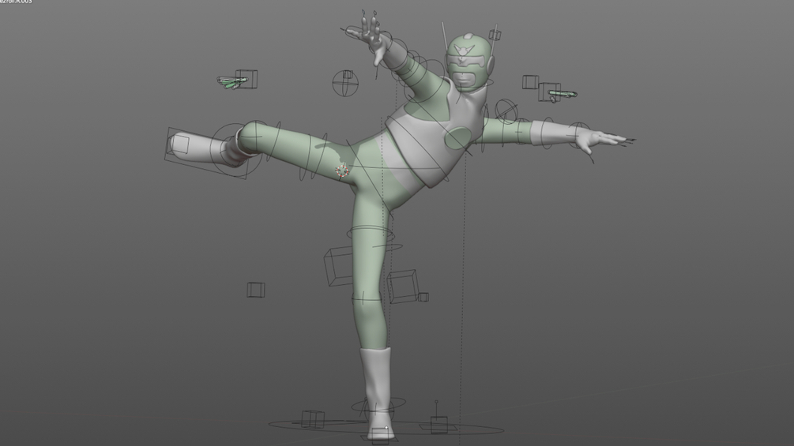The image size is (794, 446).
Task: Select the large root ellipse on the ground
Action: point(386,428)
